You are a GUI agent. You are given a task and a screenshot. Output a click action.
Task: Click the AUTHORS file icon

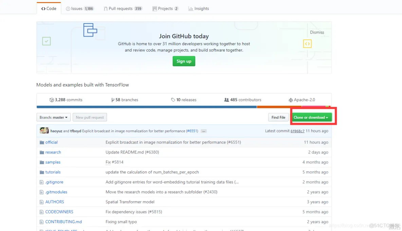tap(41, 202)
